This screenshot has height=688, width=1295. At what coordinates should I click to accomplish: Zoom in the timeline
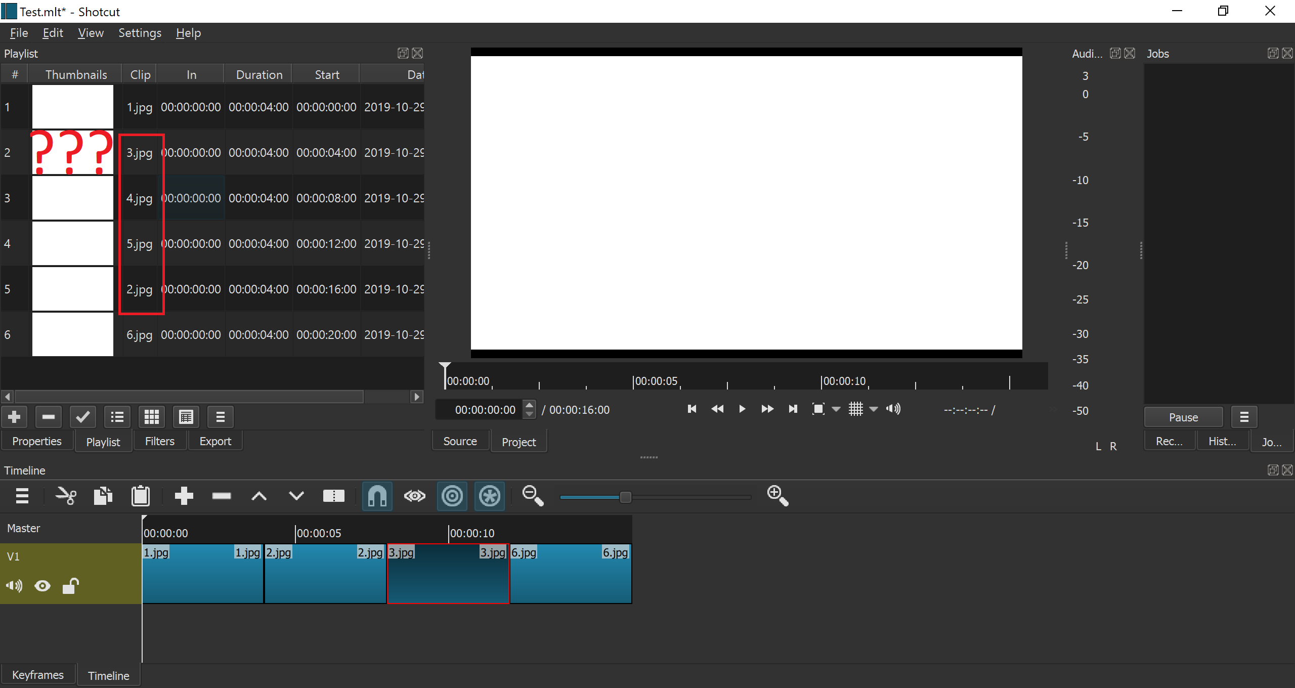778,496
